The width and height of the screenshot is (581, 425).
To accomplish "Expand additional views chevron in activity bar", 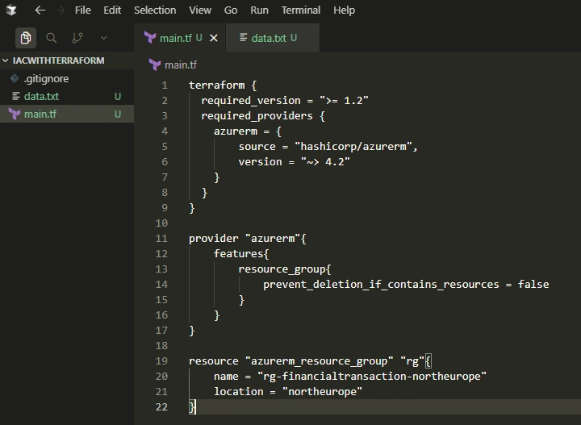I will (x=104, y=38).
